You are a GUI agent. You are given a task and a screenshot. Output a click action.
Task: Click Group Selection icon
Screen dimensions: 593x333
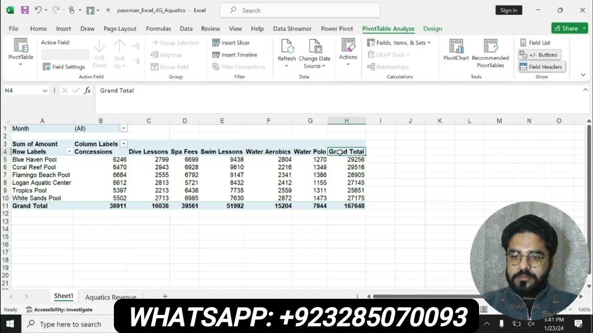154,43
